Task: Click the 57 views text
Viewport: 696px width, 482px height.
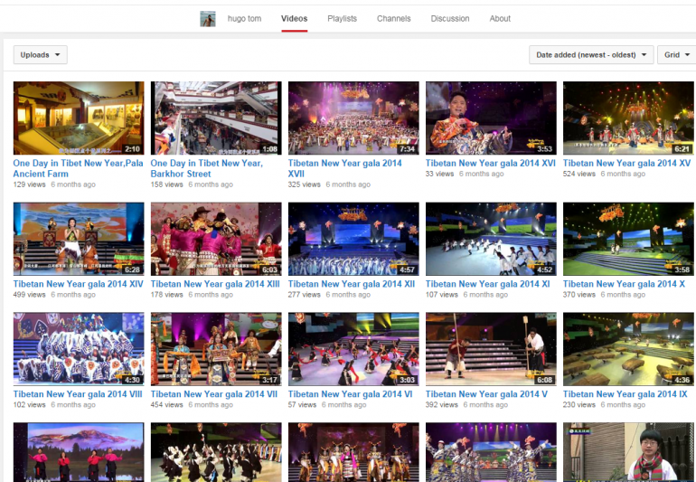Action: 302,405
